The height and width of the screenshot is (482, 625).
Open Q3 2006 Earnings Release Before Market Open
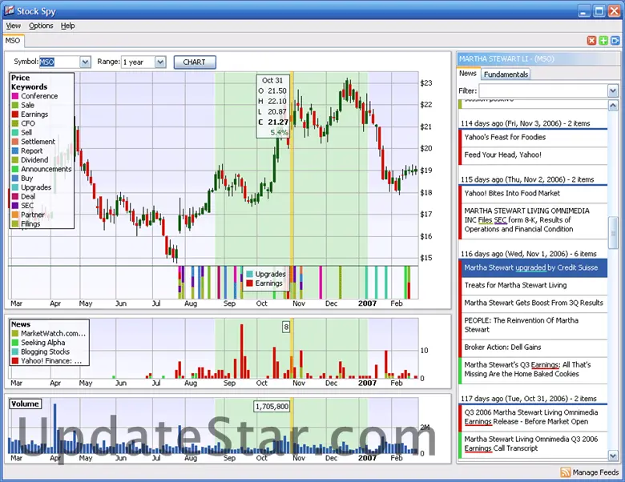click(533, 418)
